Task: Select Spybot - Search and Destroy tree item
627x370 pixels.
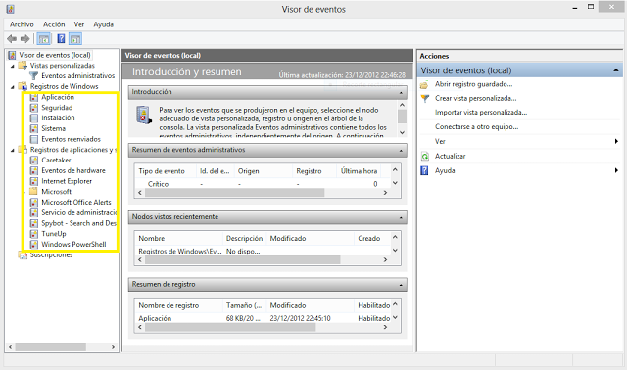Action: tap(78, 223)
